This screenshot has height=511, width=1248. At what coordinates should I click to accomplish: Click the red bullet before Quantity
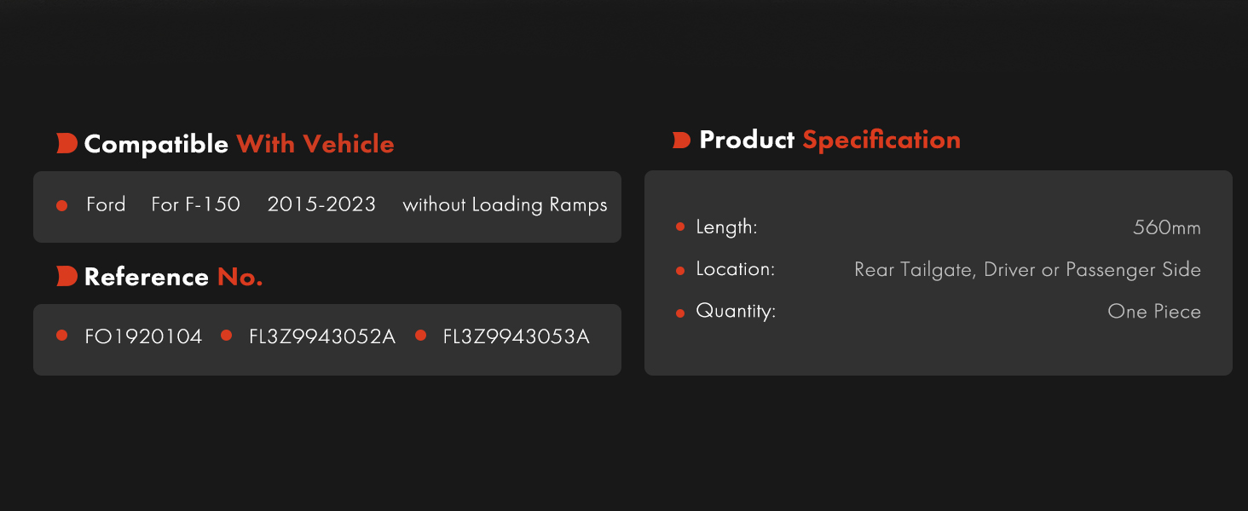coord(680,313)
